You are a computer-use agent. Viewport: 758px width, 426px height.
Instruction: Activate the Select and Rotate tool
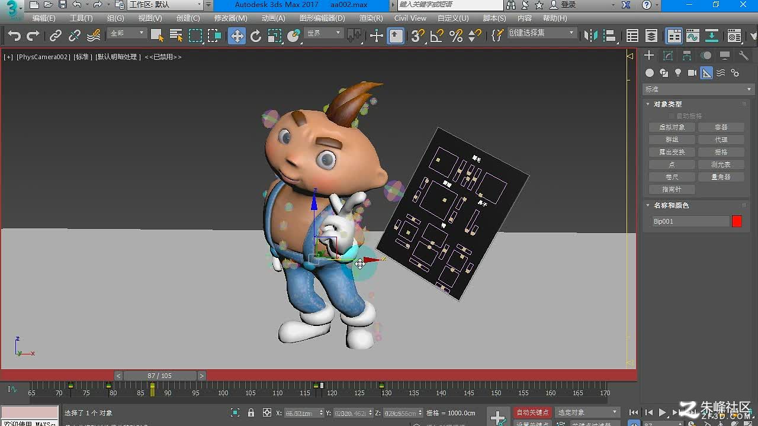(x=256, y=36)
